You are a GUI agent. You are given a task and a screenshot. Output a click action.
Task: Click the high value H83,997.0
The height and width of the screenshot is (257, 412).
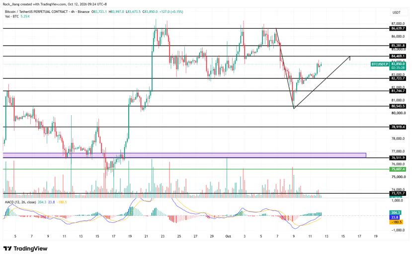point(116,12)
